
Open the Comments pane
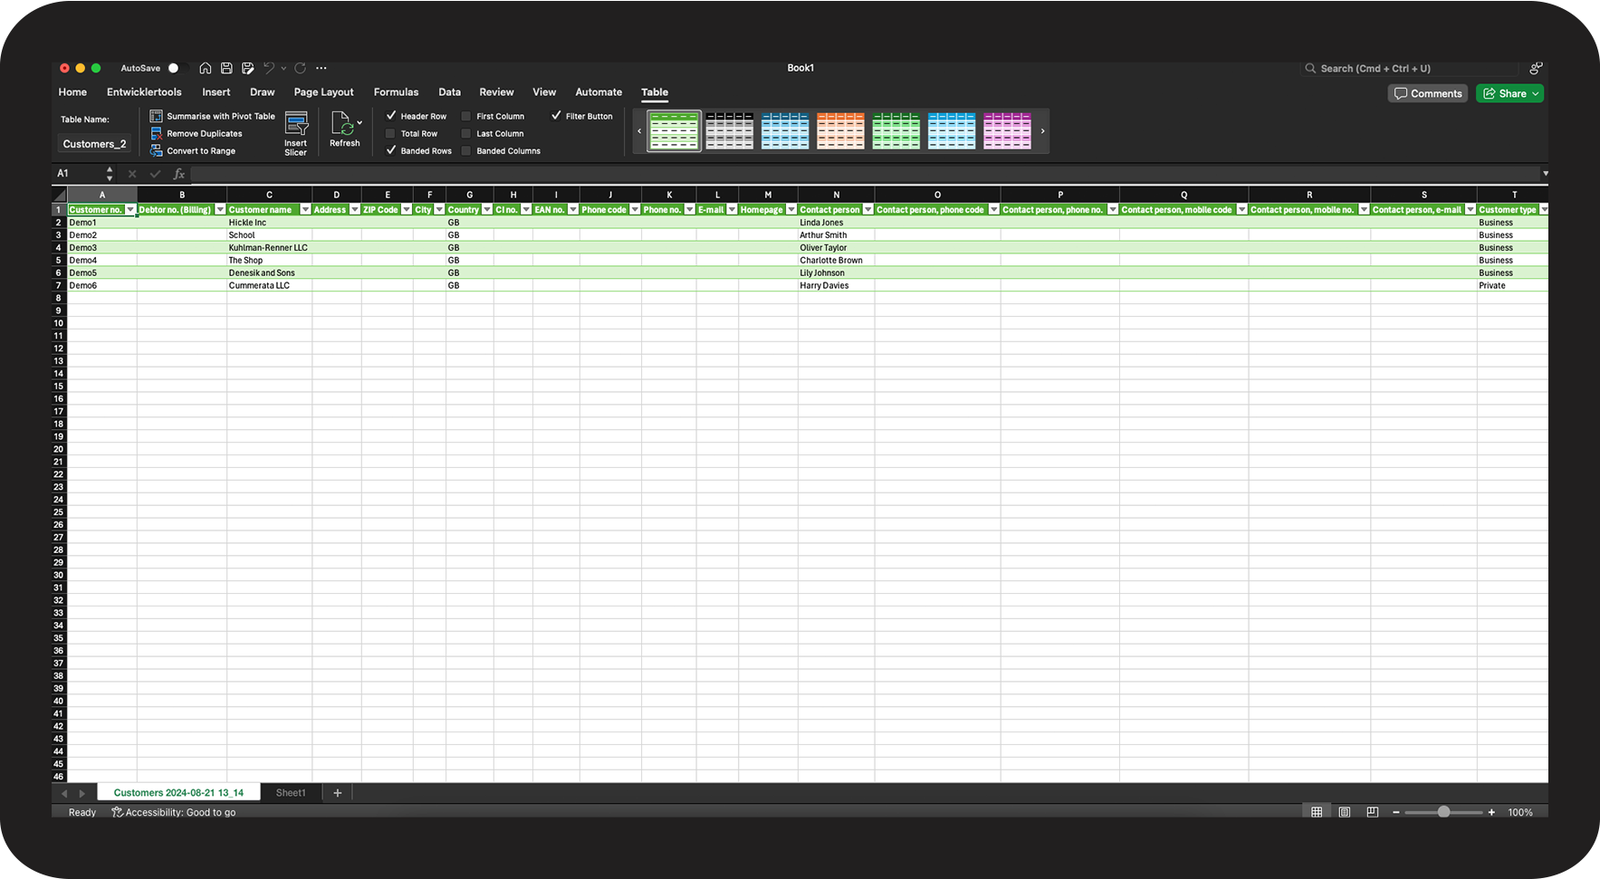point(1428,93)
